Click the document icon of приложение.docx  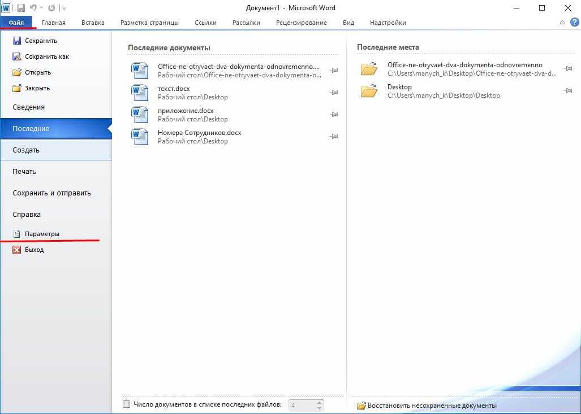pos(140,115)
